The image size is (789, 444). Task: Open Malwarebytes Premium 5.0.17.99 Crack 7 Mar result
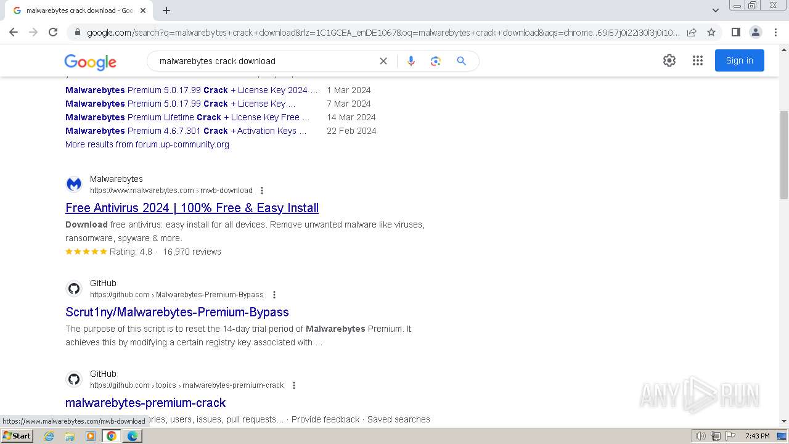pyautogui.click(x=180, y=104)
